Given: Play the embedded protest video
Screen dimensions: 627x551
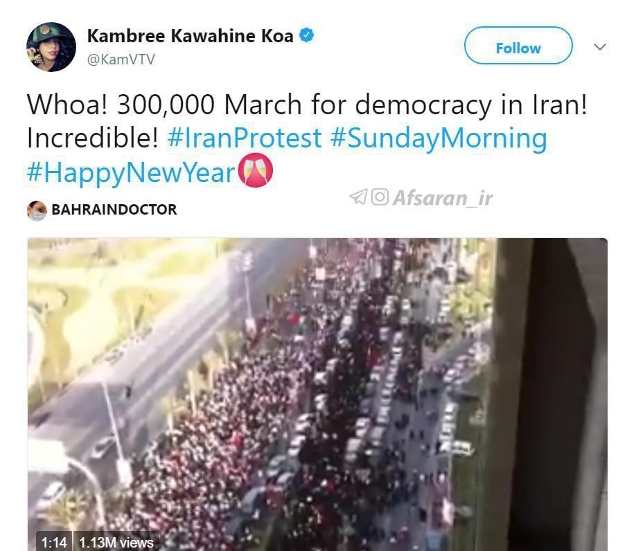Looking at the screenshot, I should tap(317, 395).
